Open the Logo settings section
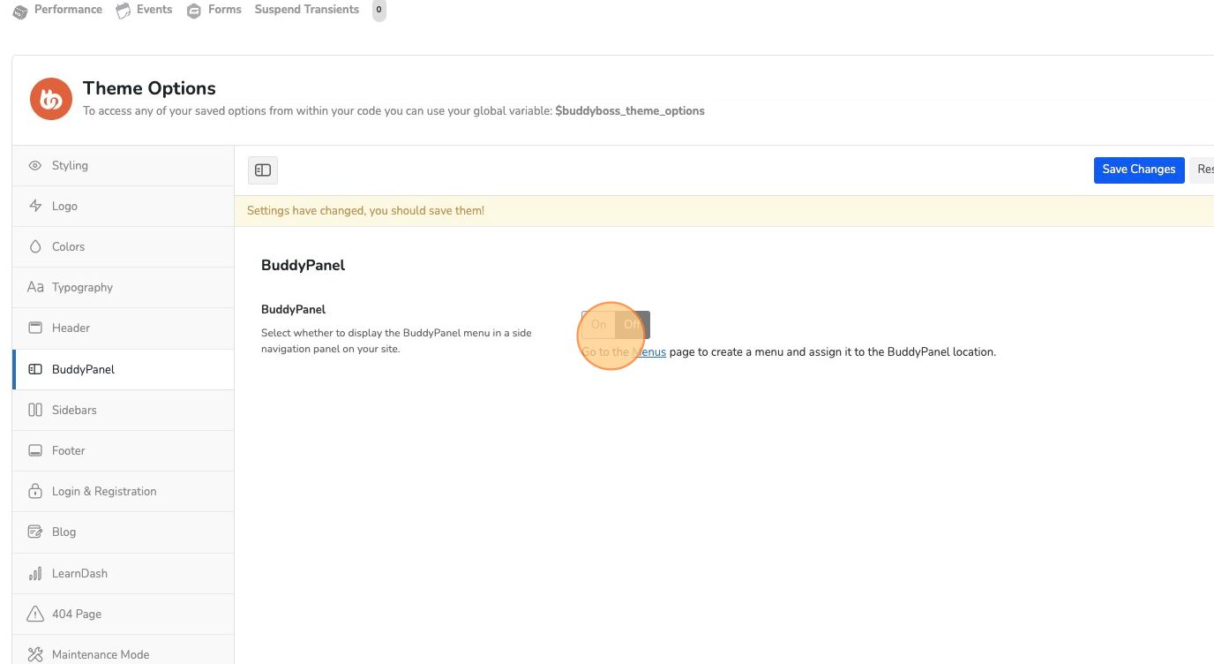The image size is (1214, 664). pos(124,206)
